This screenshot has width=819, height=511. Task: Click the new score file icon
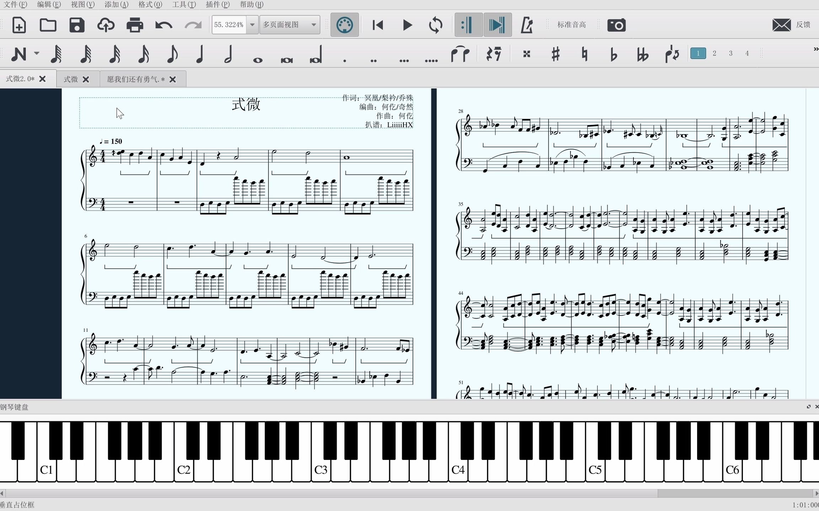19,25
